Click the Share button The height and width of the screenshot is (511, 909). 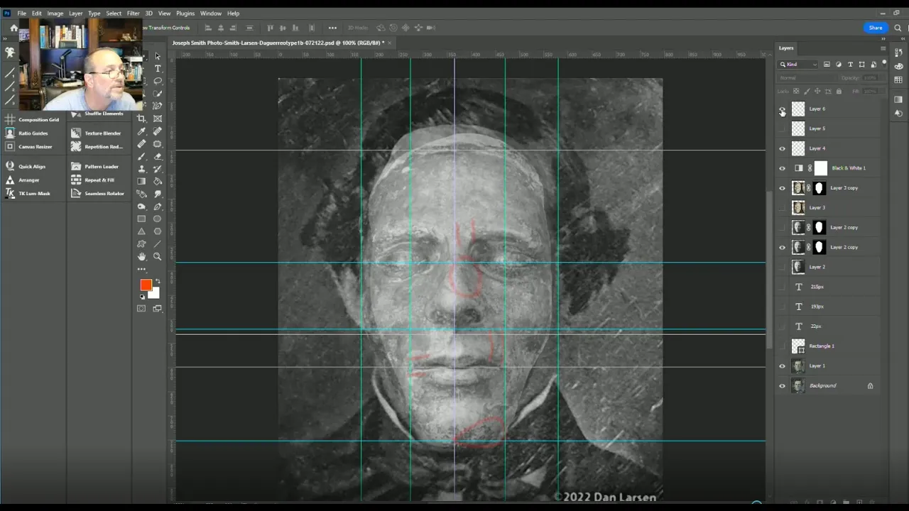[x=876, y=28]
